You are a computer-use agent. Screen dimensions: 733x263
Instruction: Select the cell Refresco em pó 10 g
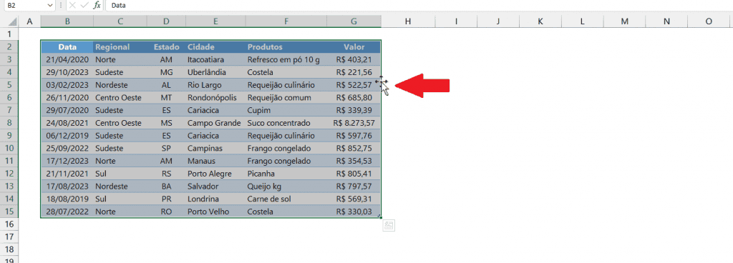286,59
